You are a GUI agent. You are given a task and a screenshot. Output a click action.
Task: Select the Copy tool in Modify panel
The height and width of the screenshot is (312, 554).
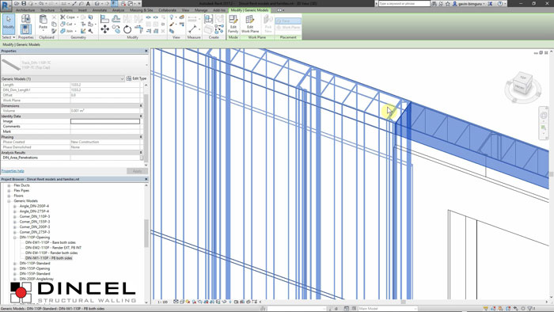(x=116, y=29)
